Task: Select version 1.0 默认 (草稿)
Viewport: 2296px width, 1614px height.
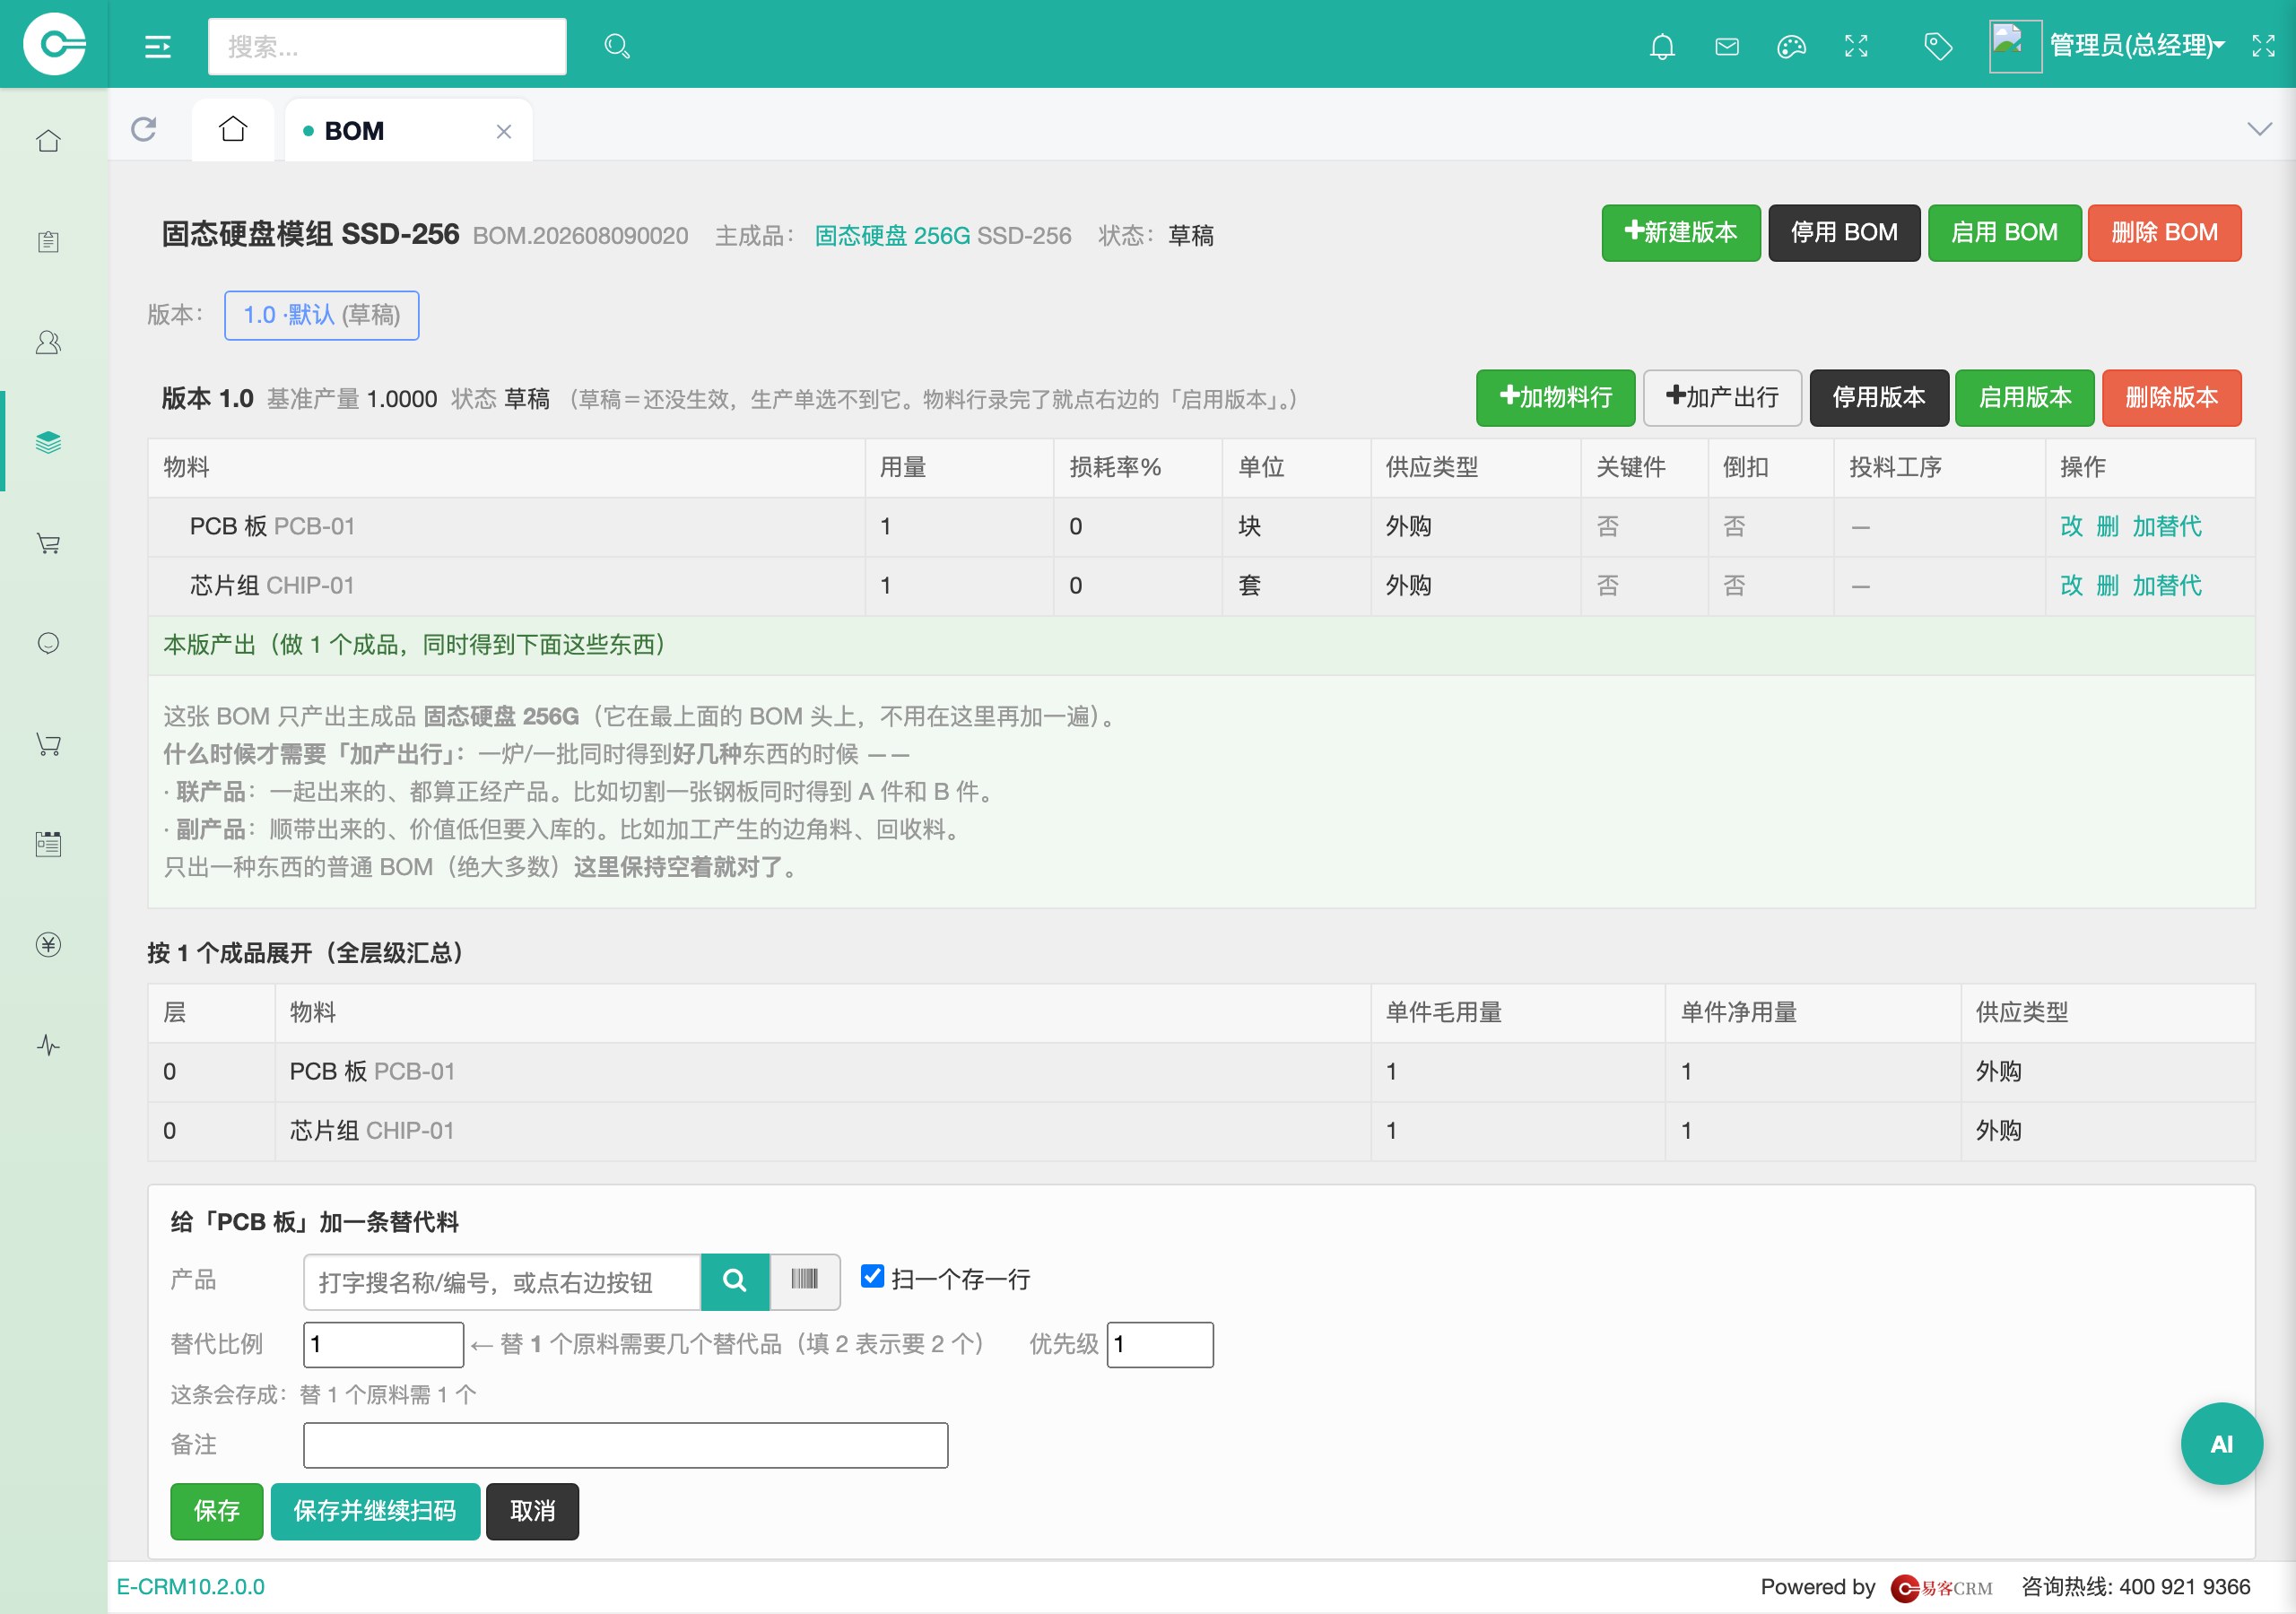Action: click(x=322, y=315)
